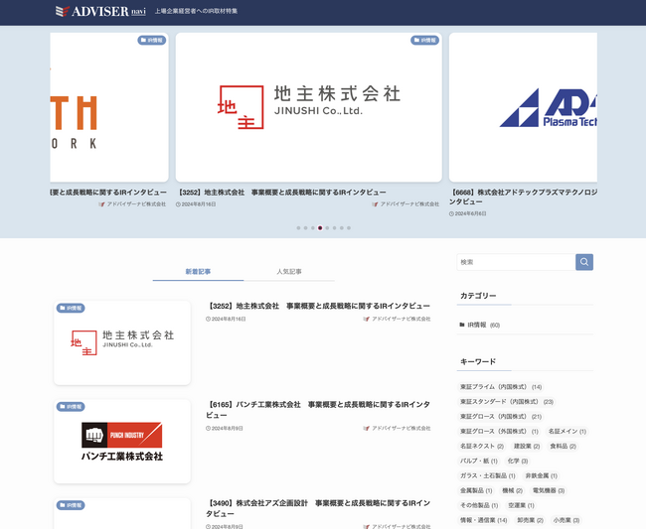Select keyword 名証ネクスト (2)
The image size is (646, 530).
[x=482, y=447]
